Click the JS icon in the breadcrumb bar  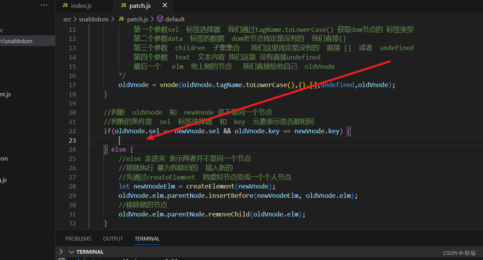click(x=122, y=19)
